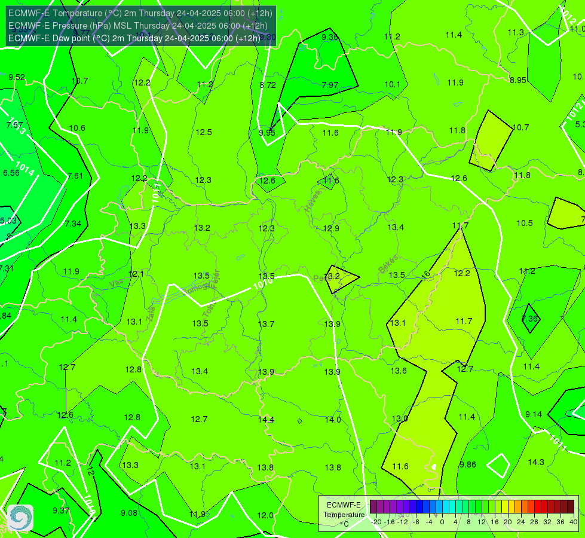Image resolution: width=585 pixels, height=538 pixels.
Task: Click the temperature value 11.3
Action: tap(516, 32)
